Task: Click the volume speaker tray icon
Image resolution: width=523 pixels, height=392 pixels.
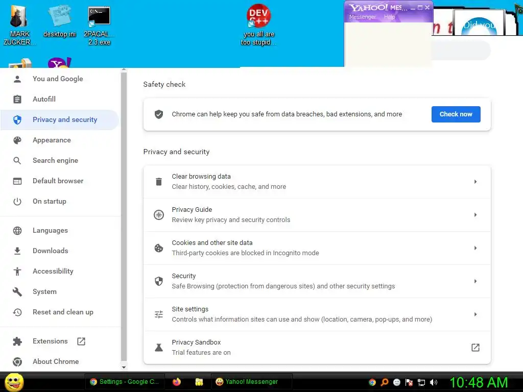Action: coord(434,382)
